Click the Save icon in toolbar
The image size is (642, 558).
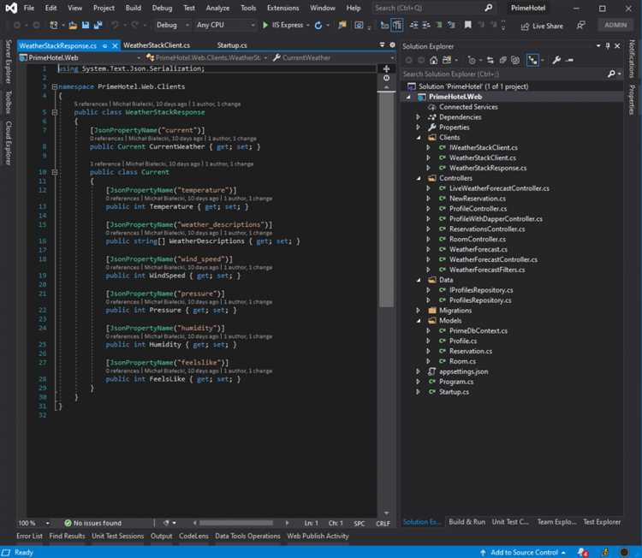coord(85,26)
